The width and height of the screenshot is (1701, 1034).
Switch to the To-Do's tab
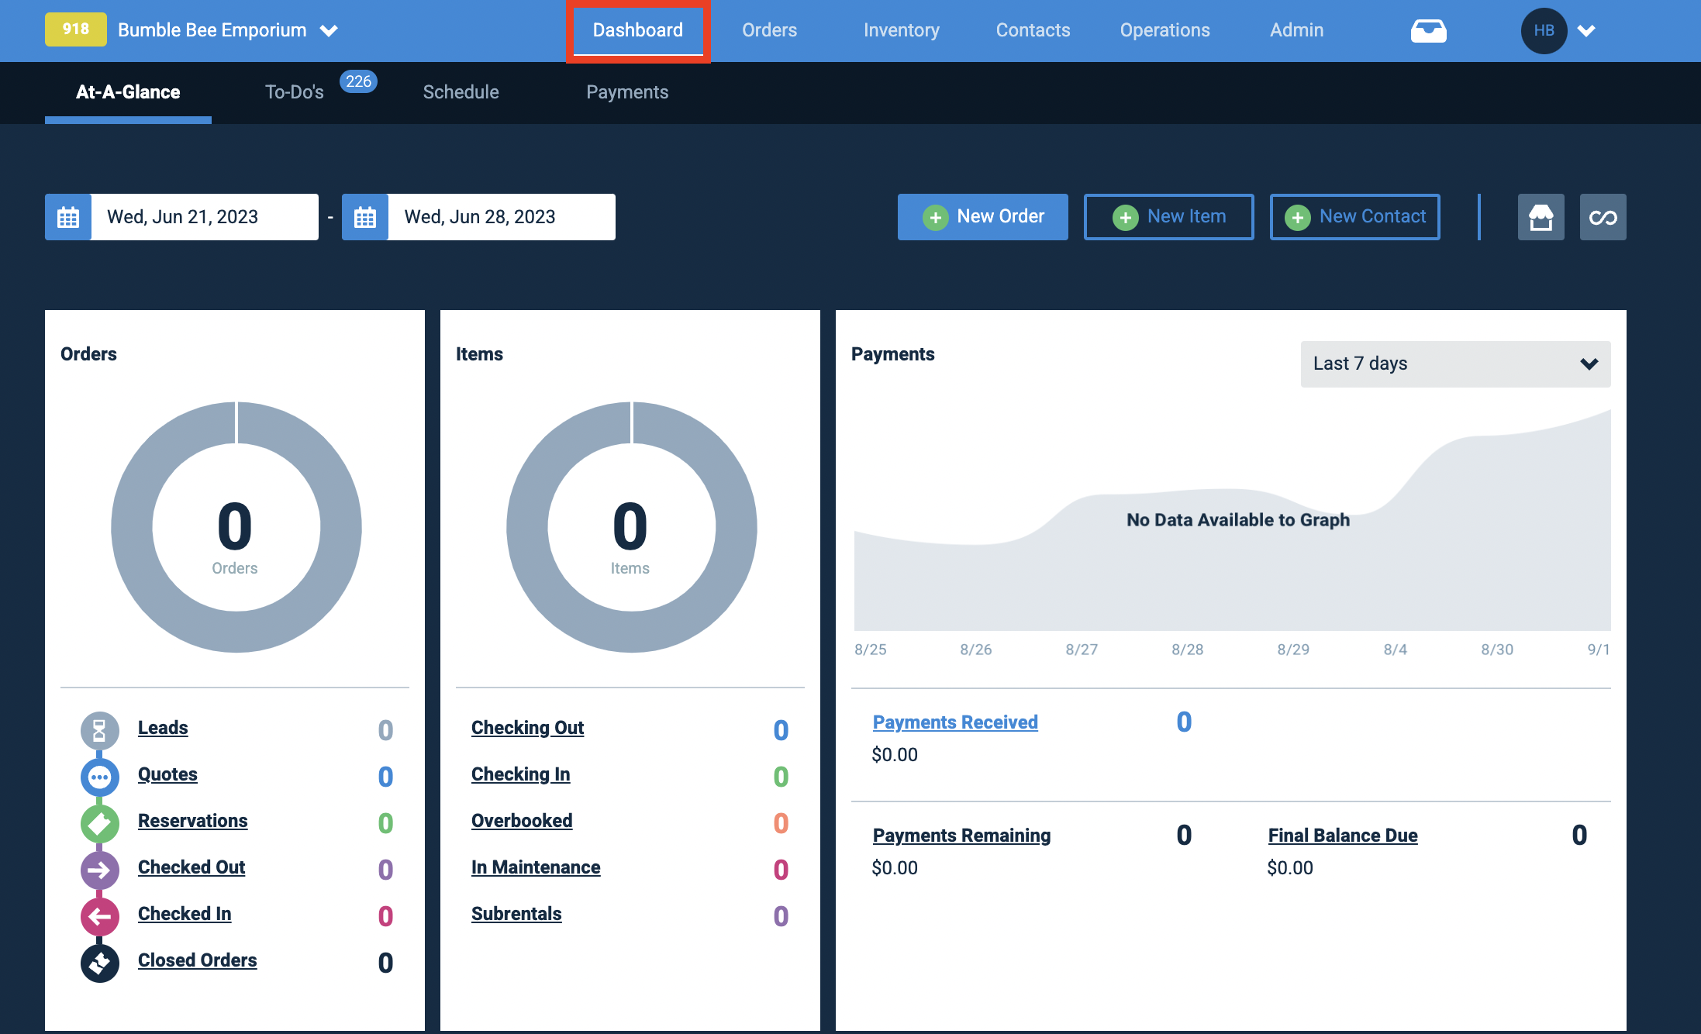[x=295, y=91]
